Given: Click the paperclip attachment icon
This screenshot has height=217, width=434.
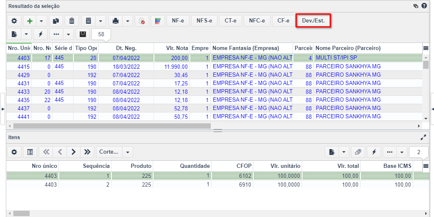Looking at the screenshot, I should coord(358,152).
